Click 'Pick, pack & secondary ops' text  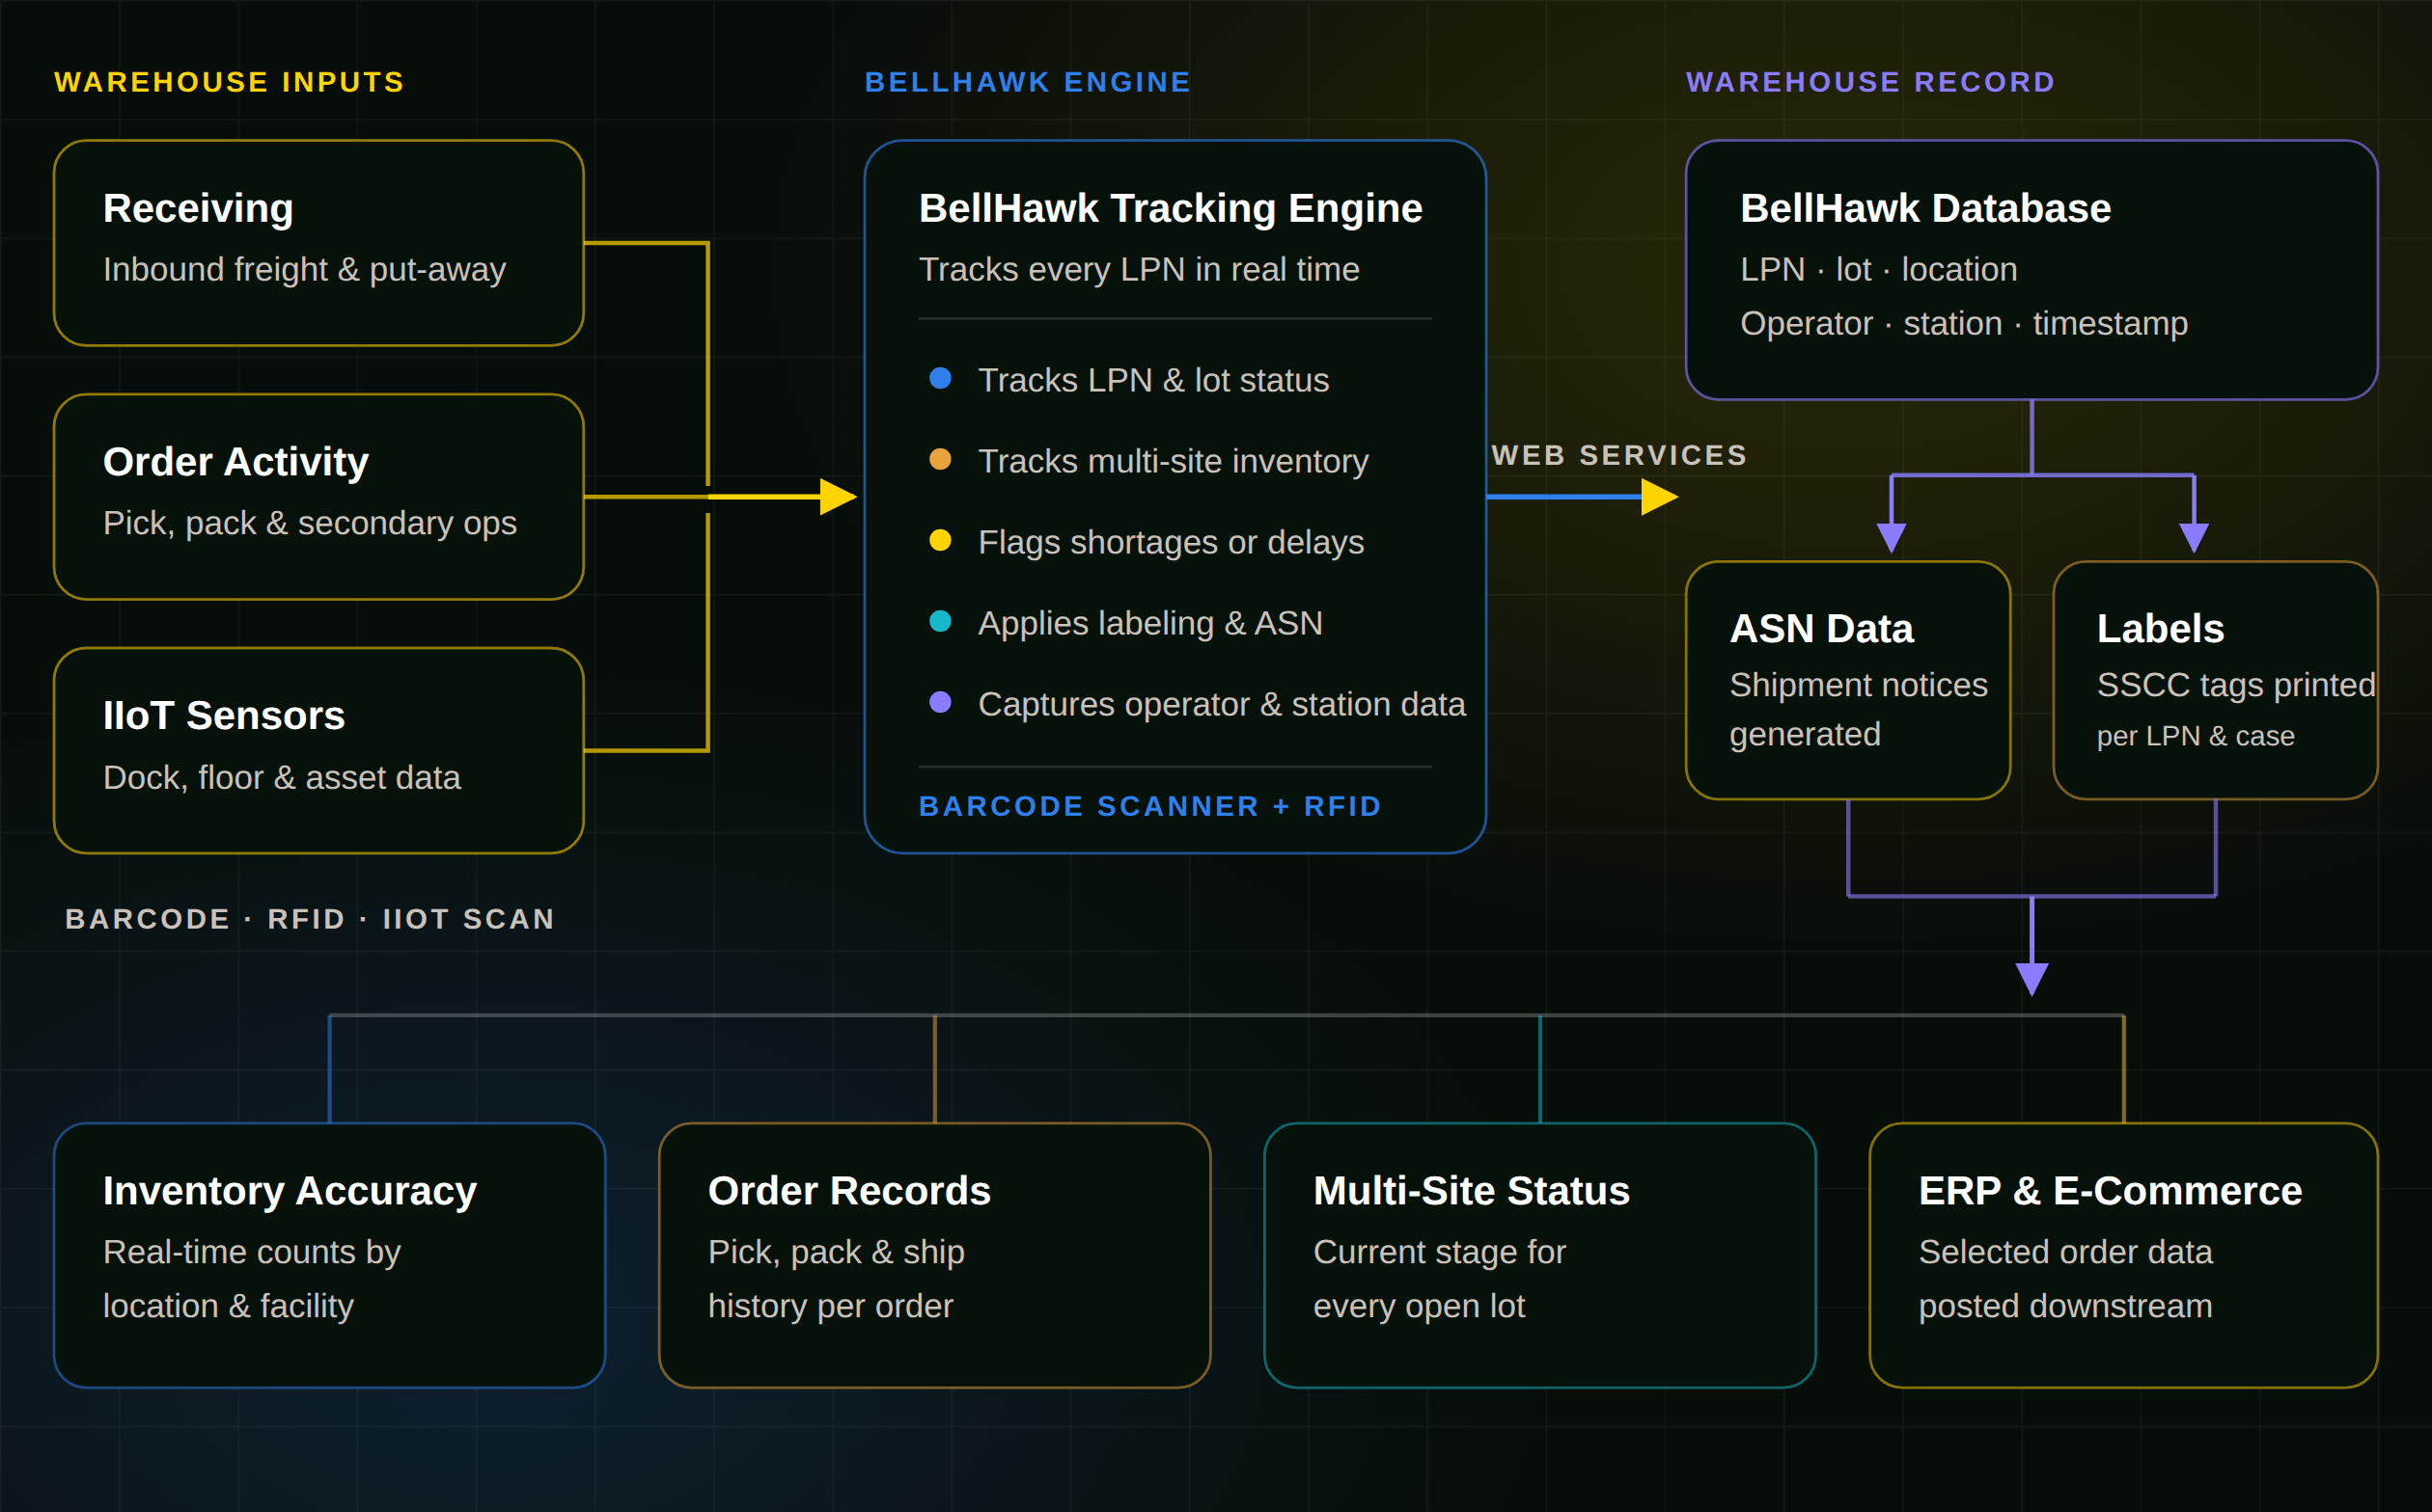(310, 523)
